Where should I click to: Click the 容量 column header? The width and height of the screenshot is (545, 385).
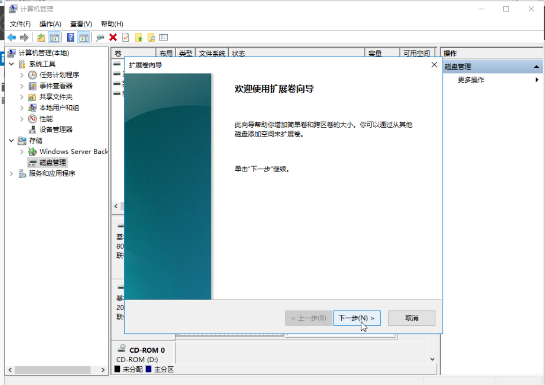[382, 53]
